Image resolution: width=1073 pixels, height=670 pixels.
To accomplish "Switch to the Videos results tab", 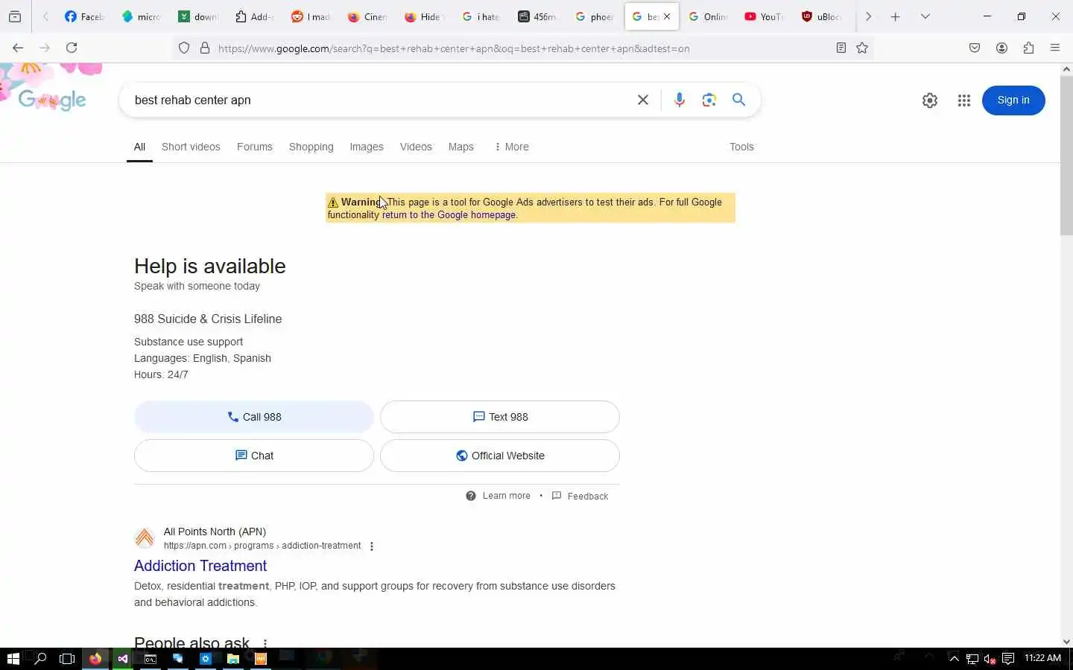I will click(x=416, y=147).
